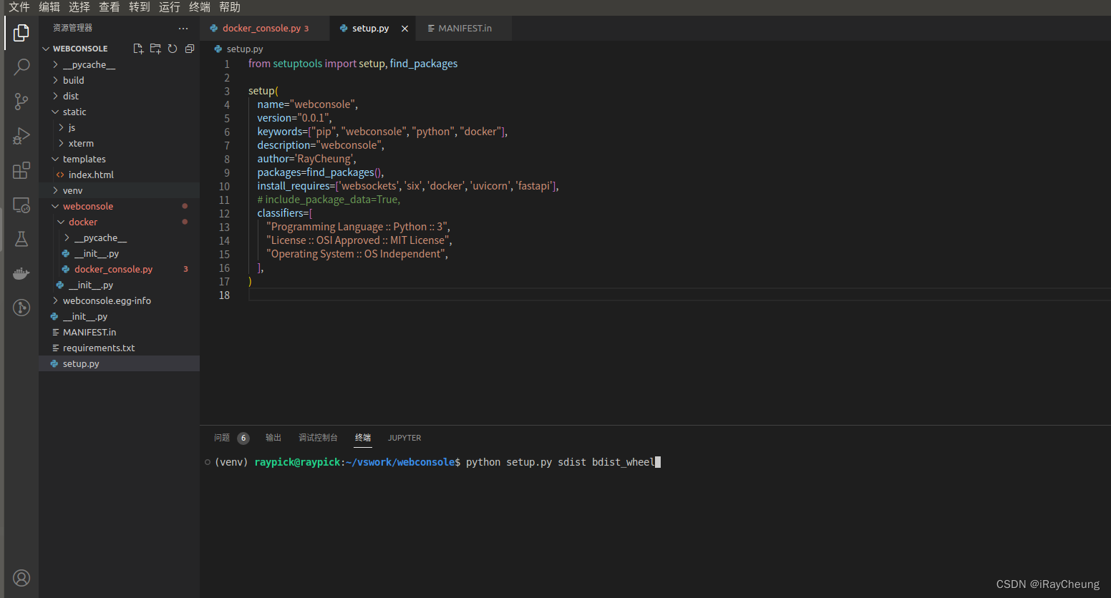This screenshot has height=598, width=1111.
Task: Click line number 10 in gutter
Action: 224,187
